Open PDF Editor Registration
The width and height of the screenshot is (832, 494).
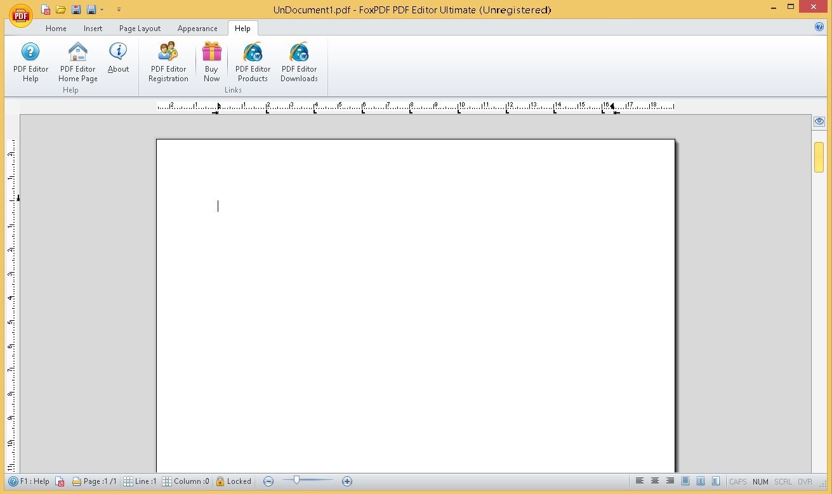[x=168, y=62]
